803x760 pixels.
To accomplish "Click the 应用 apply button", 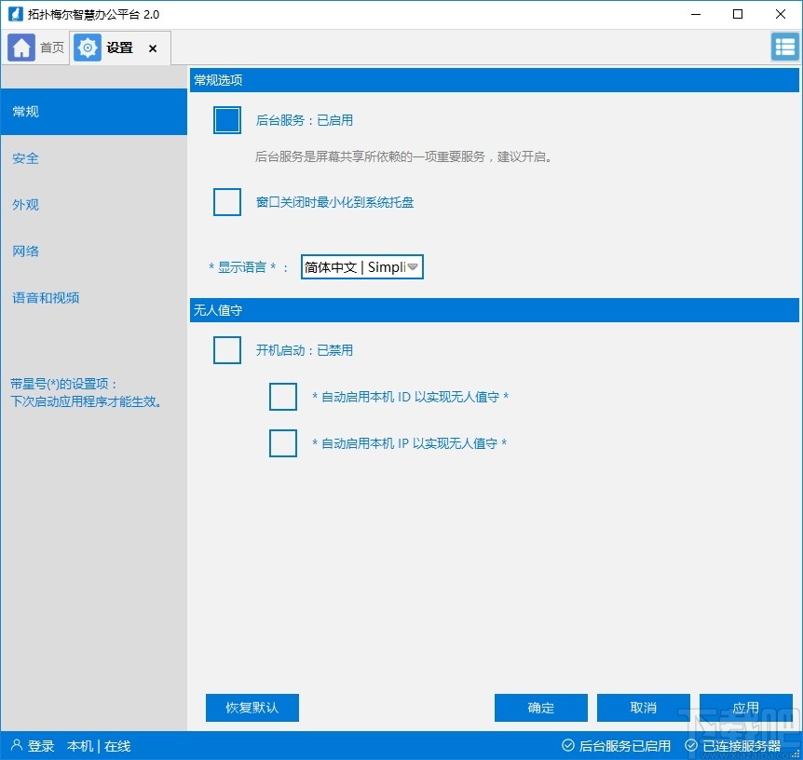I will 745,707.
